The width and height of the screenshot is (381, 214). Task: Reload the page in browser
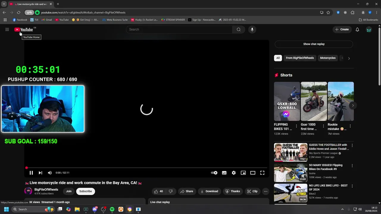tap(18, 12)
